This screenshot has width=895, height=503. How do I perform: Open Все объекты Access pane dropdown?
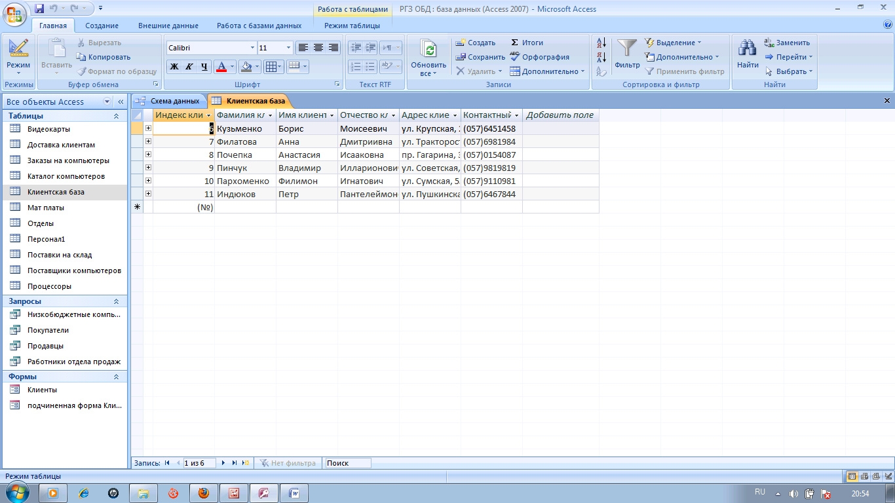[107, 102]
